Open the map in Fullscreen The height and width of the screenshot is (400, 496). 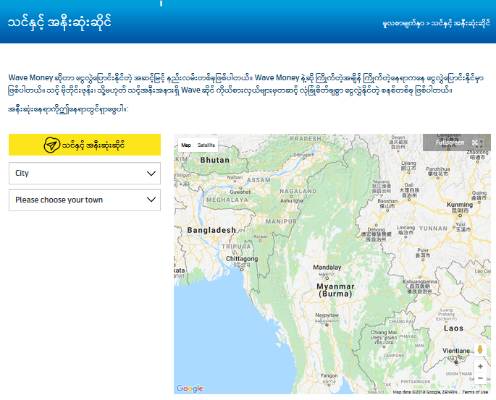click(457, 142)
